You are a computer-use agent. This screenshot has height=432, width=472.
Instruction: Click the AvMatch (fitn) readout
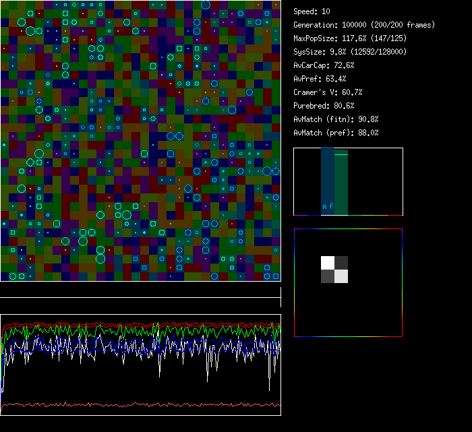[336, 119]
